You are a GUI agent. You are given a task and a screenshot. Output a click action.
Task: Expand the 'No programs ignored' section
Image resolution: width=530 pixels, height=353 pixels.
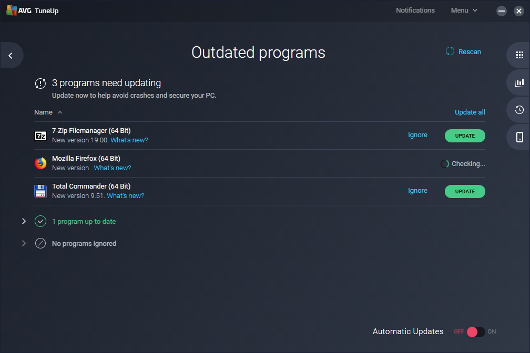[x=24, y=243]
